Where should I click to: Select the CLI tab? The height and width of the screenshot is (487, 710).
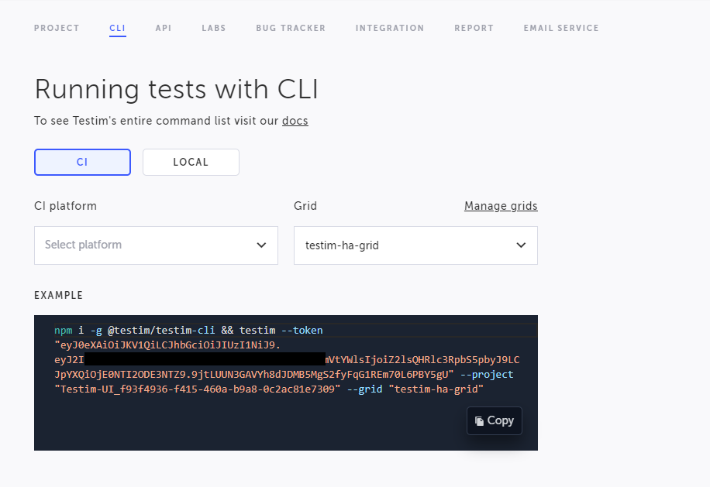coord(117,28)
